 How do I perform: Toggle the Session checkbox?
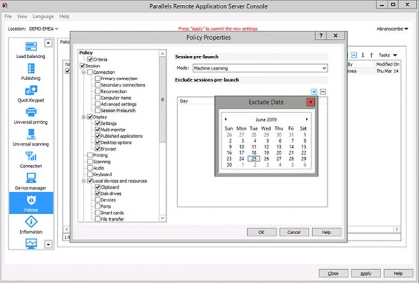(82, 66)
